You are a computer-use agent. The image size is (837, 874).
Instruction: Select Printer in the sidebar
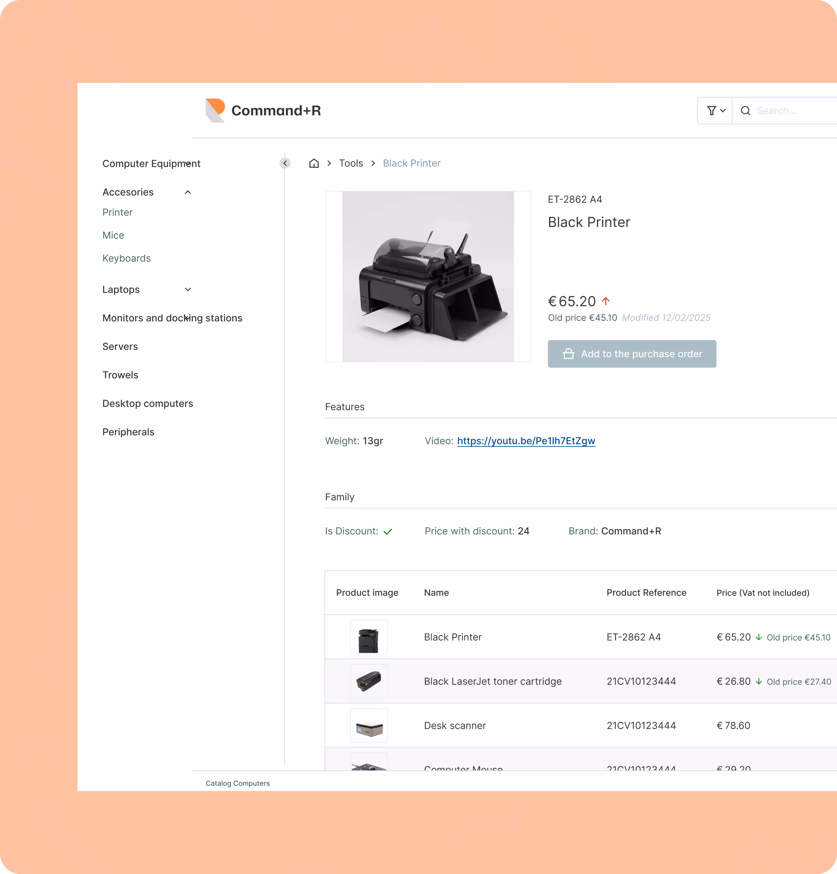[x=117, y=212]
